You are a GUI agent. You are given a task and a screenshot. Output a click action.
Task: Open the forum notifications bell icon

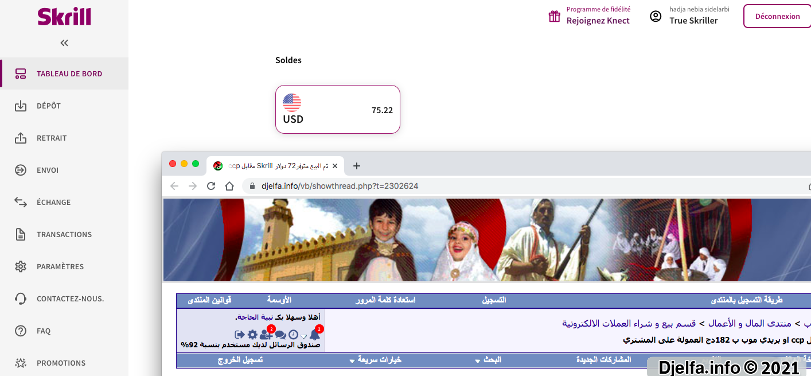pyautogui.click(x=314, y=335)
